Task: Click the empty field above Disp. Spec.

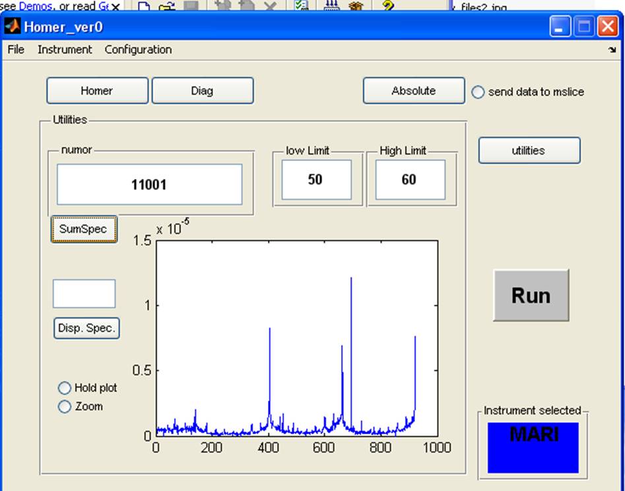Action: coord(84,294)
